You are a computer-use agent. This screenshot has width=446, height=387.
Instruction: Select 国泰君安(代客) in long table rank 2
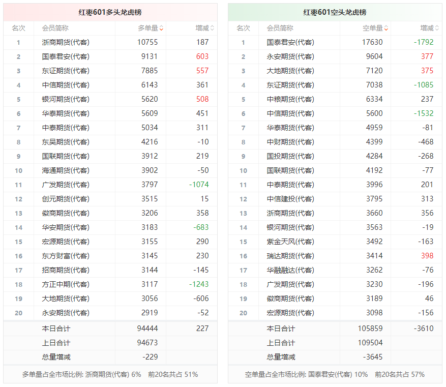[66, 56]
